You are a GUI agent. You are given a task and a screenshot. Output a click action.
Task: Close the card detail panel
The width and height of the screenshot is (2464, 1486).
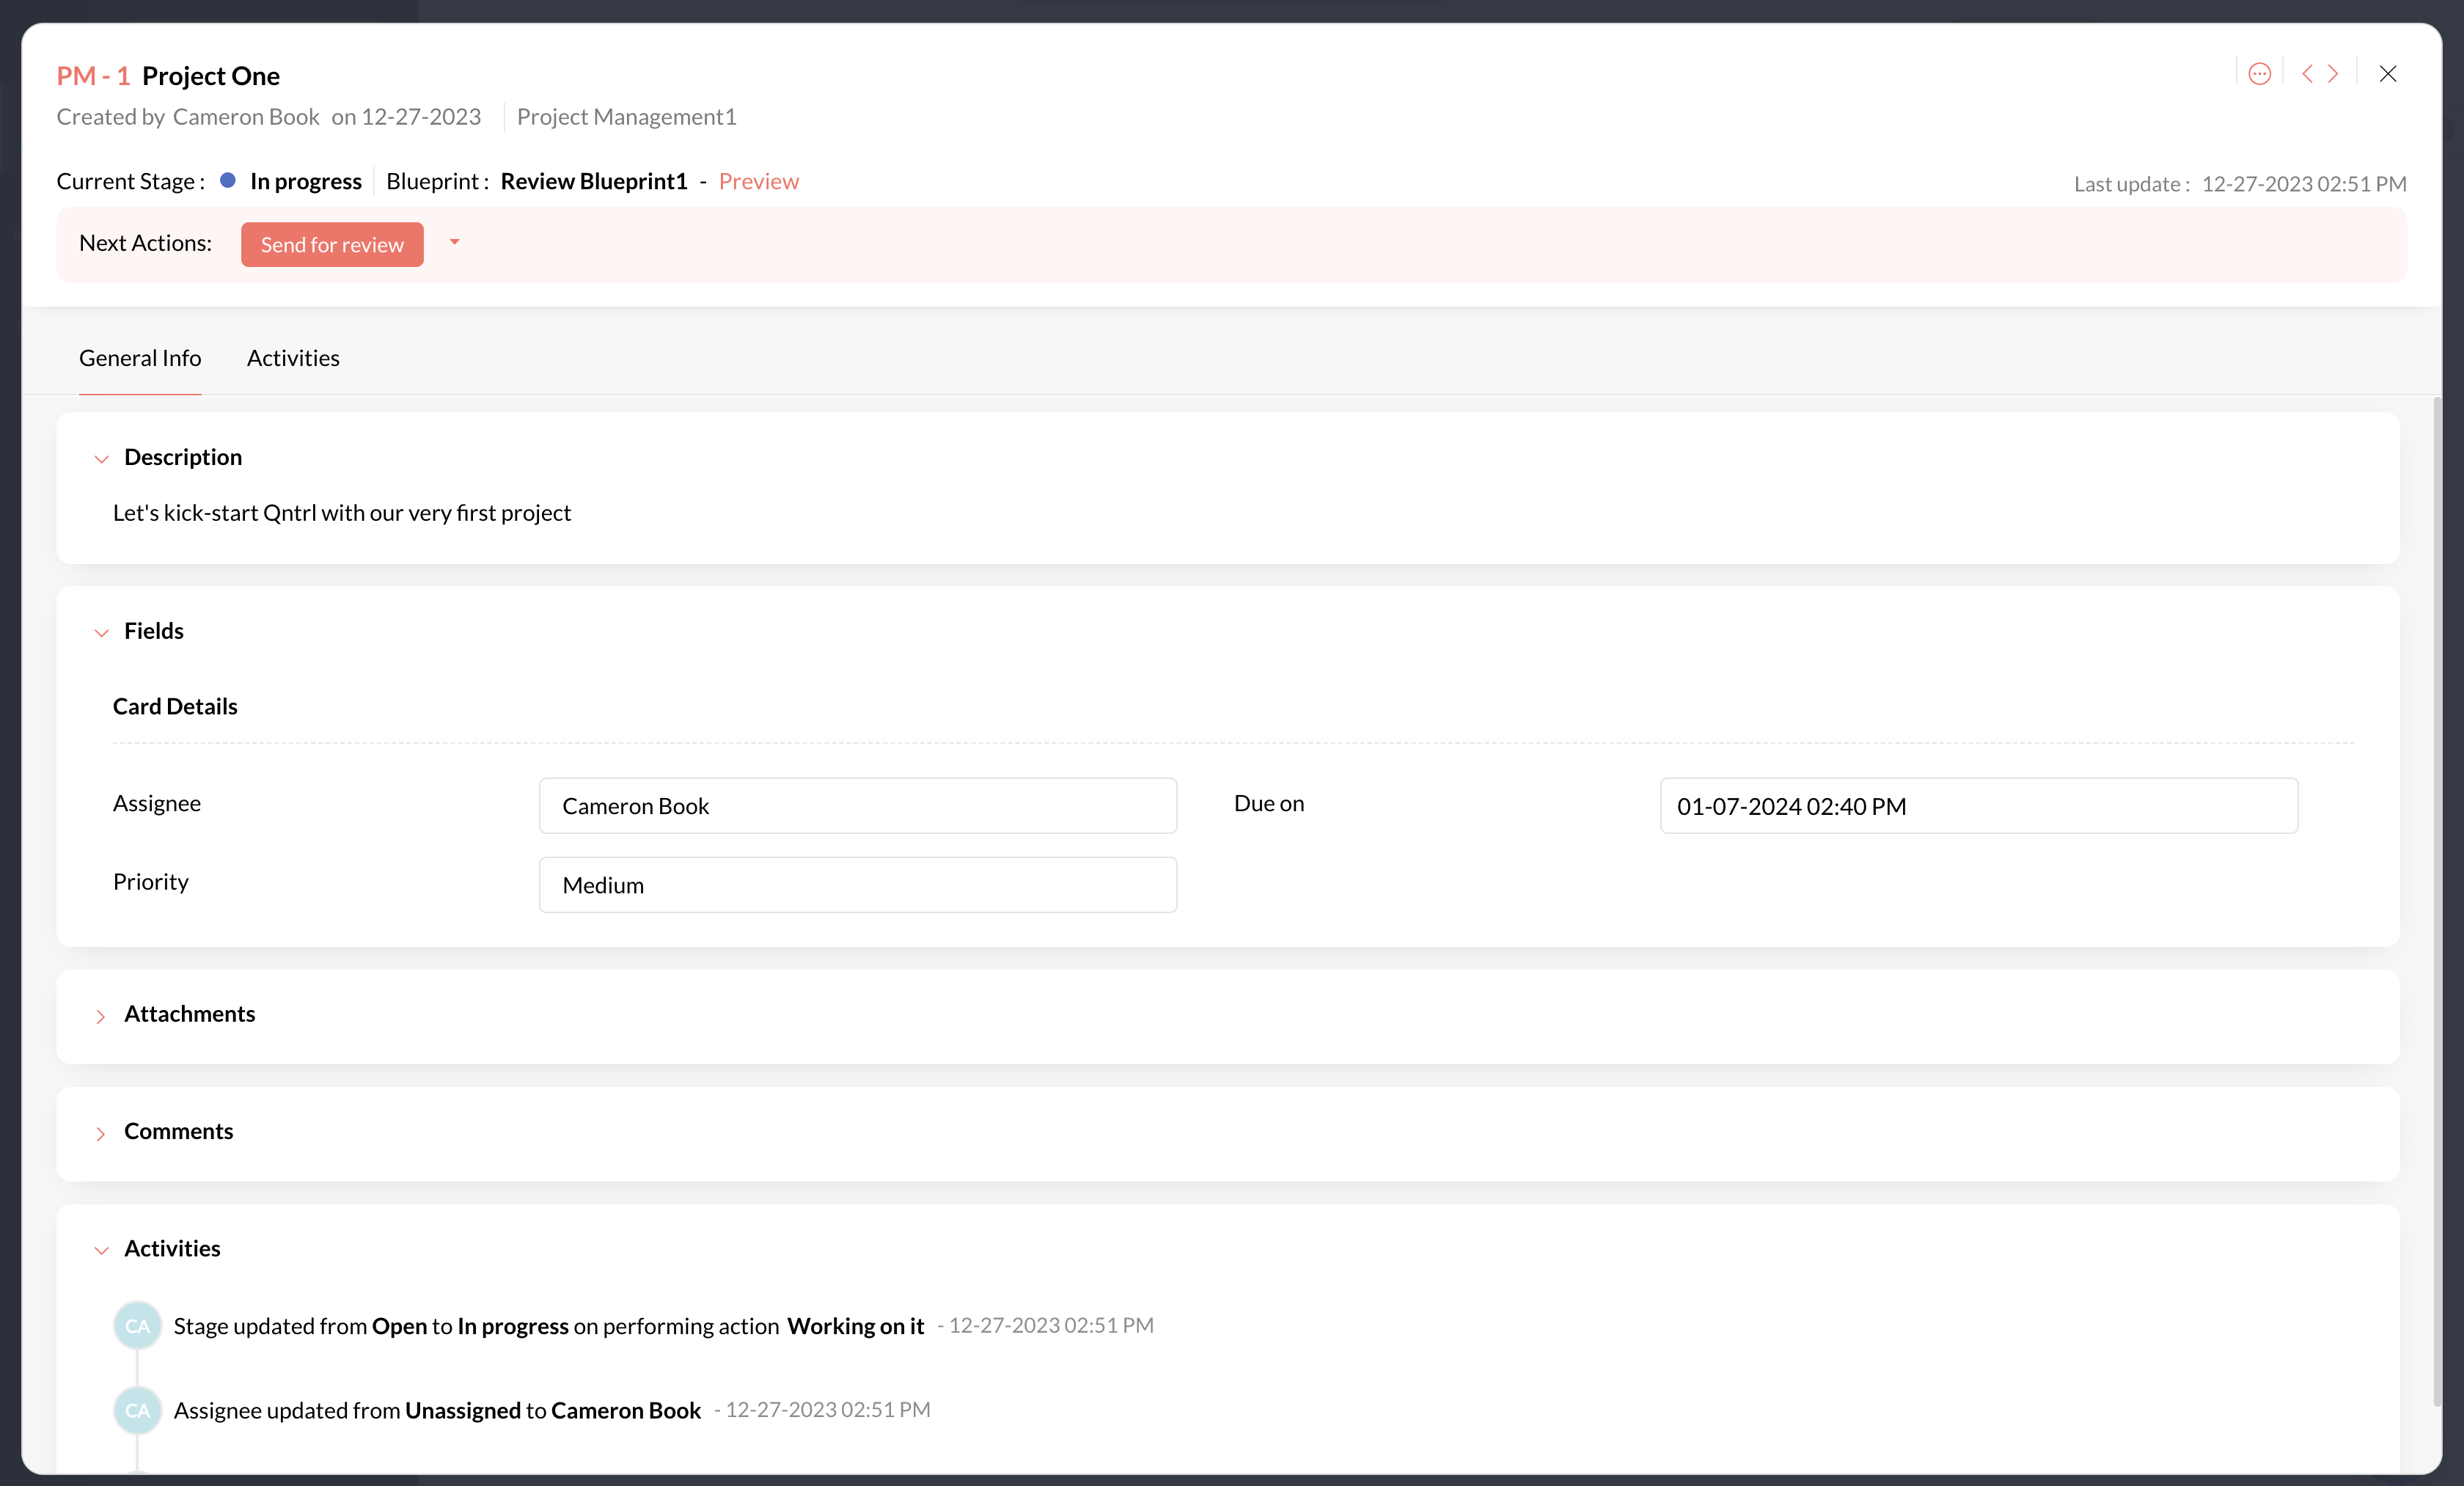coord(2388,74)
